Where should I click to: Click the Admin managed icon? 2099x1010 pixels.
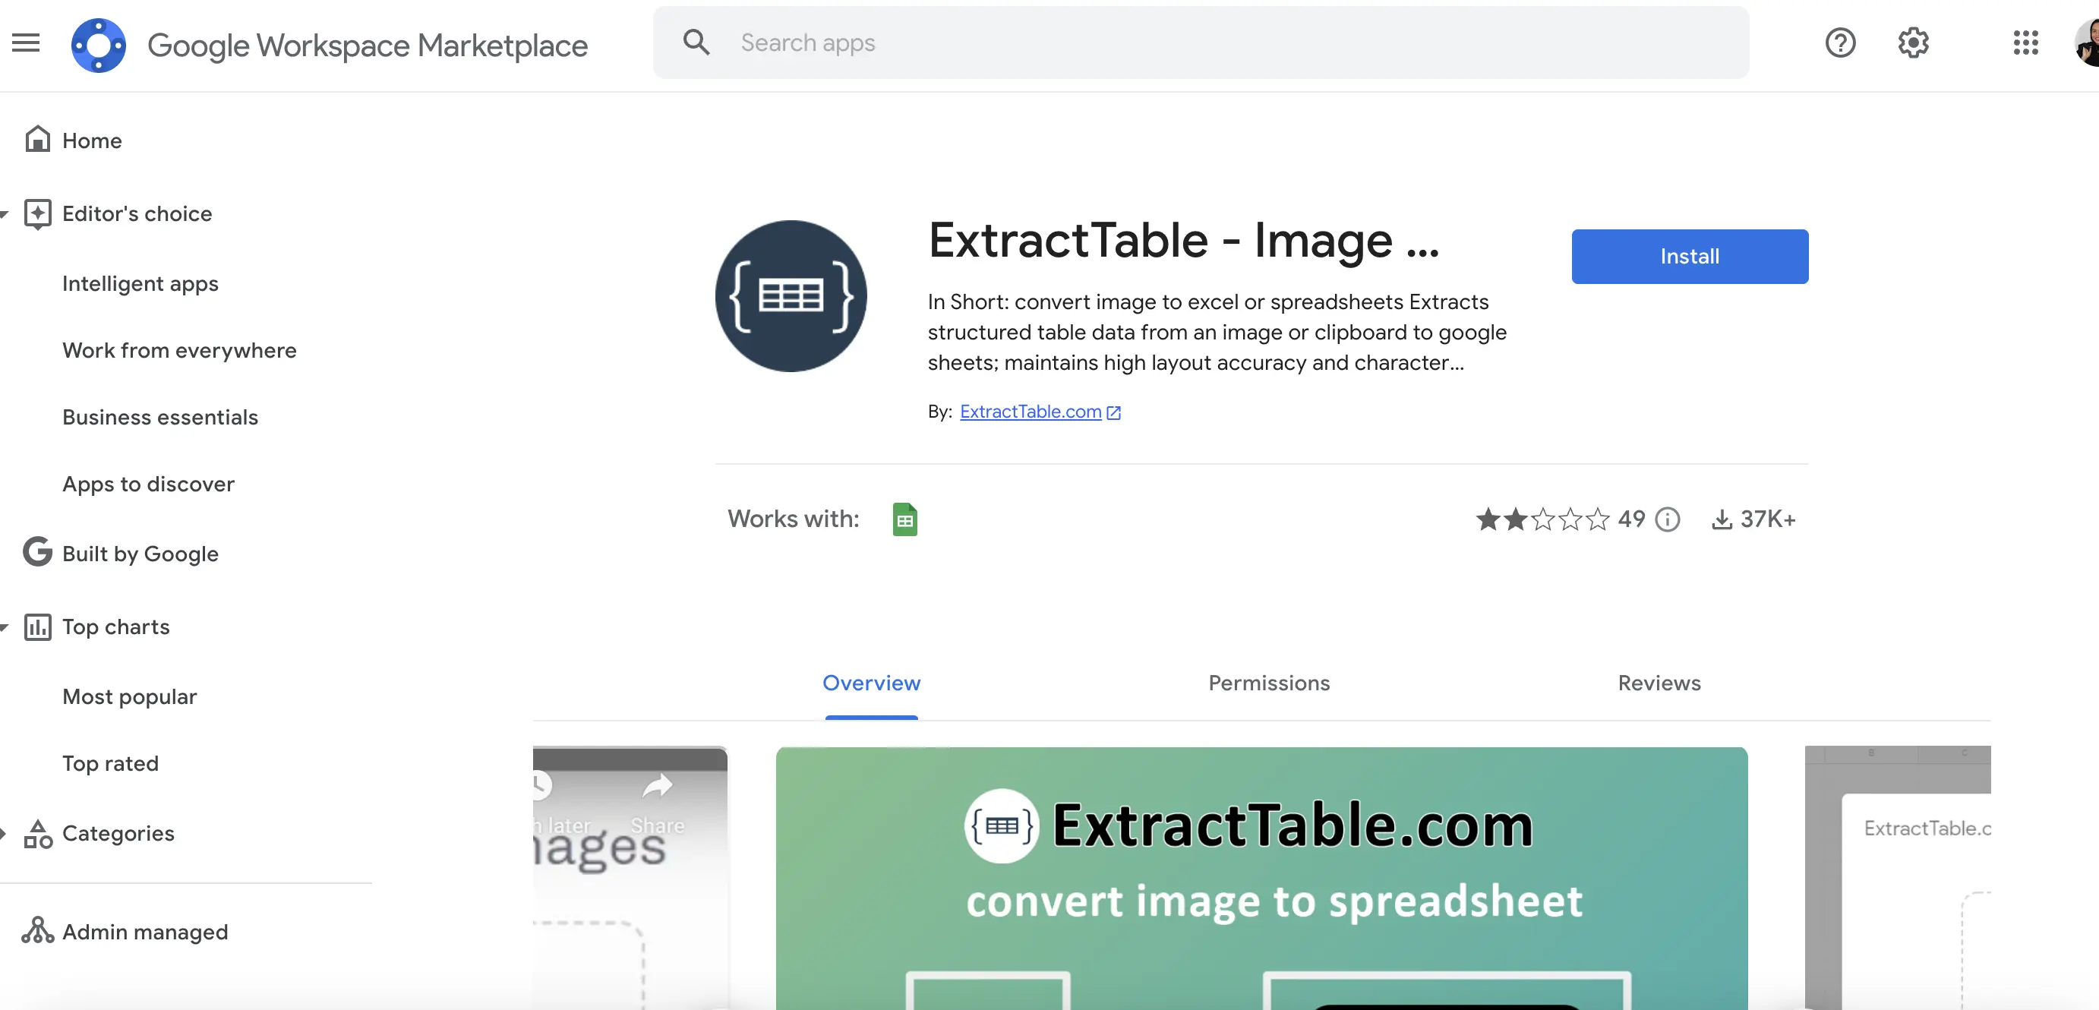coord(37,930)
